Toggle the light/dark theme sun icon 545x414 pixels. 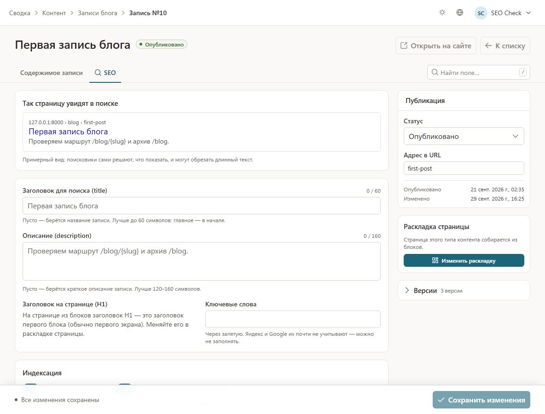pos(442,13)
